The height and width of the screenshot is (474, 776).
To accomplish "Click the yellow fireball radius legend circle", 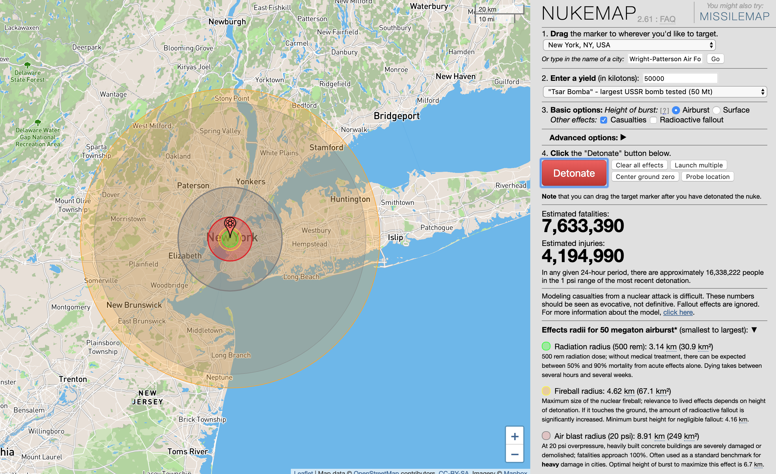I will coord(546,391).
